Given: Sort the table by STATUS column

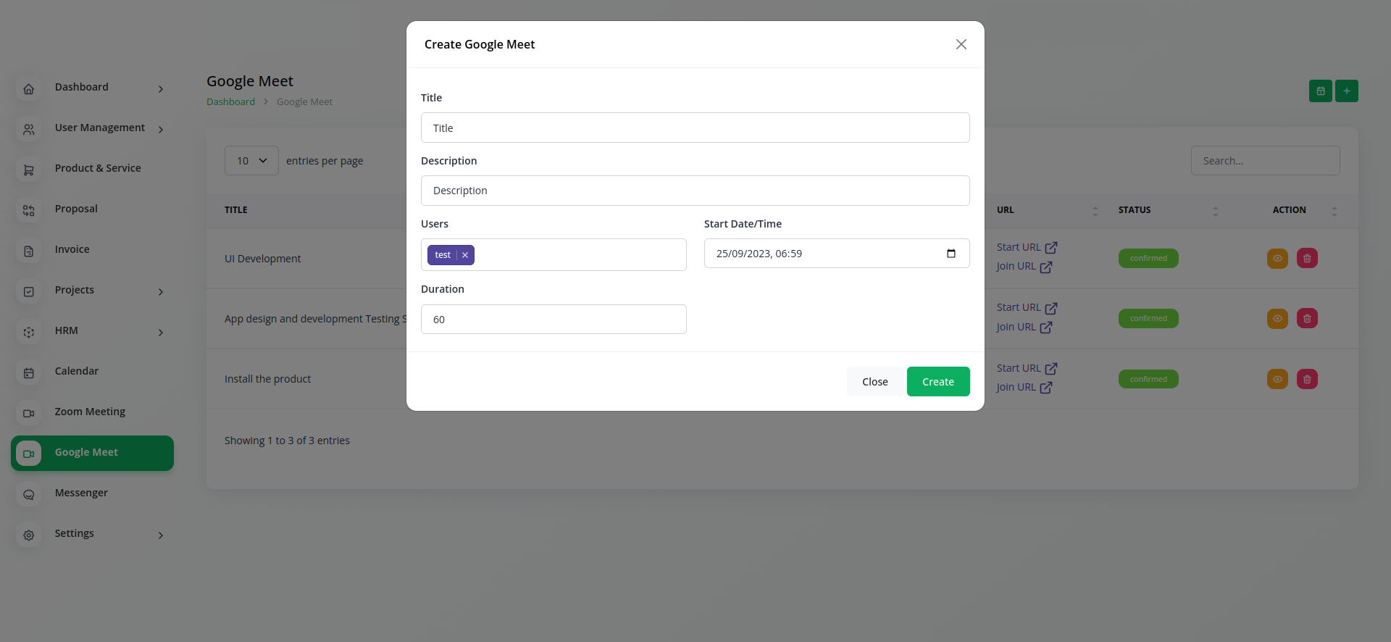Looking at the screenshot, I should click(x=1215, y=211).
